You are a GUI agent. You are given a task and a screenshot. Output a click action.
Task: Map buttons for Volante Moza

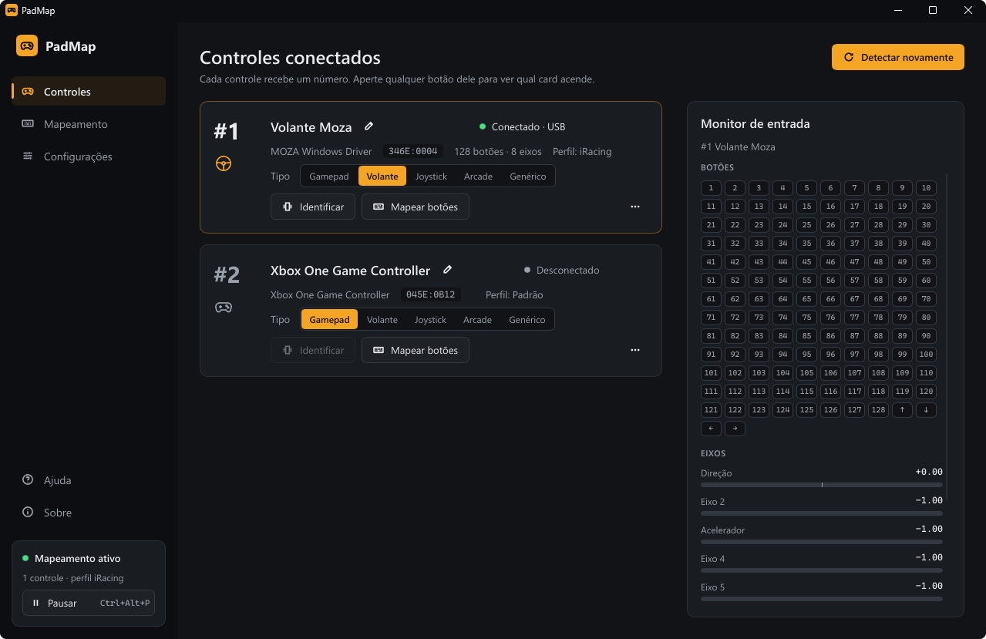(x=416, y=207)
